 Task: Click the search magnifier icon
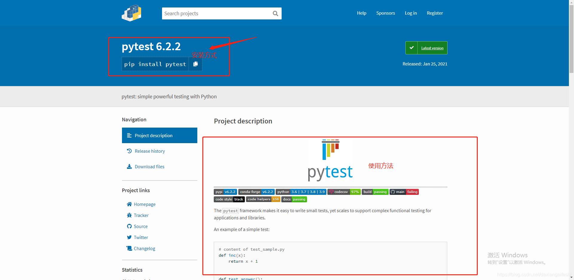(275, 13)
